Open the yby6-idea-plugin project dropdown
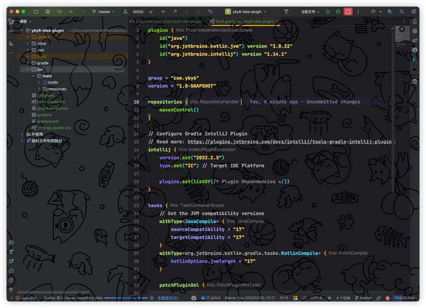The height and width of the screenshot is (308, 426). coord(246,12)
